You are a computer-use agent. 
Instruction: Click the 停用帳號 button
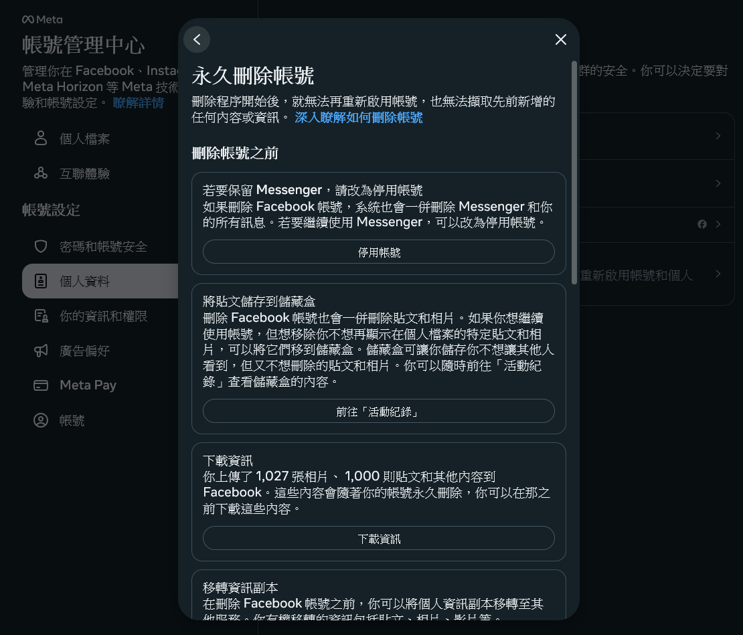[379, 252]
